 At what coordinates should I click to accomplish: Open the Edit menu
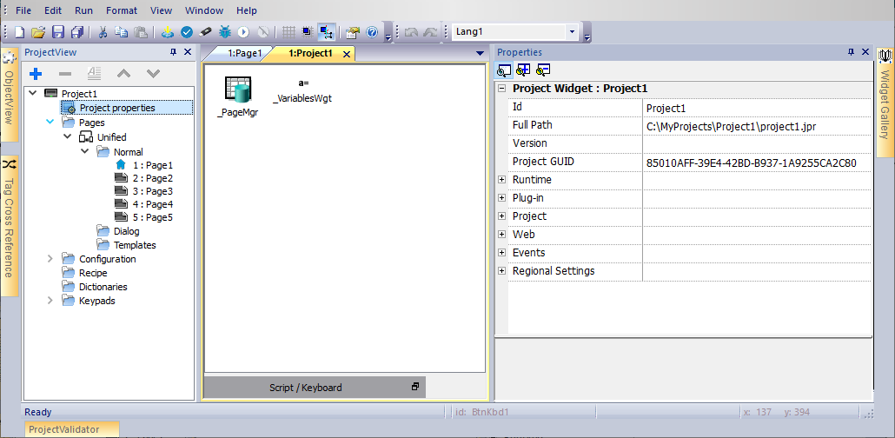(x=53, y=10)
